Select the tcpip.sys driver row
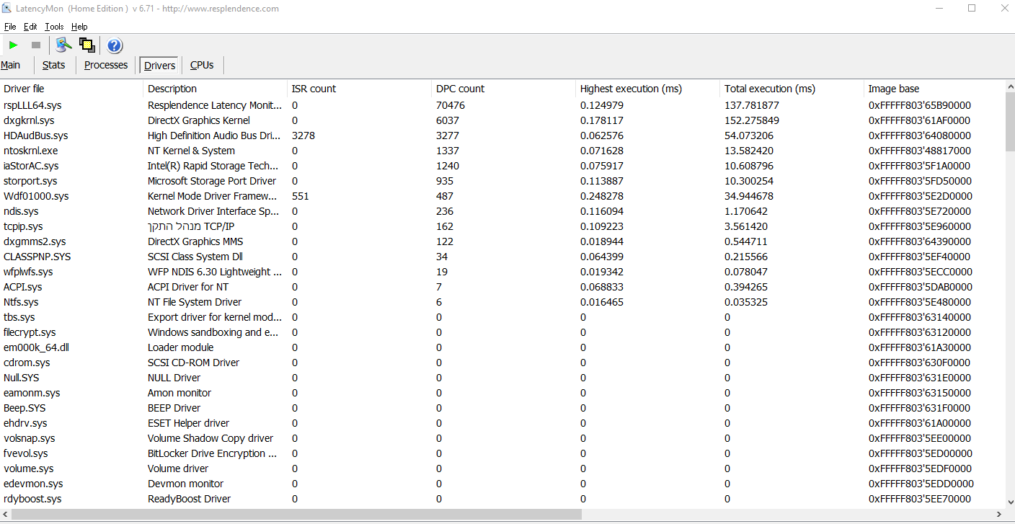Viewport: 1015px width, 524px height. [502, 226]
